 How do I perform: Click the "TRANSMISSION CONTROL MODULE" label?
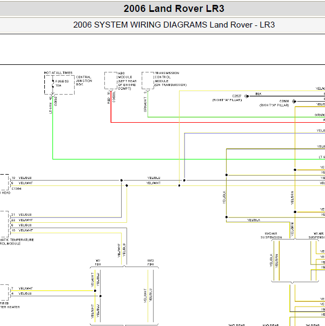pyautogui.click(x=167, y=77)
